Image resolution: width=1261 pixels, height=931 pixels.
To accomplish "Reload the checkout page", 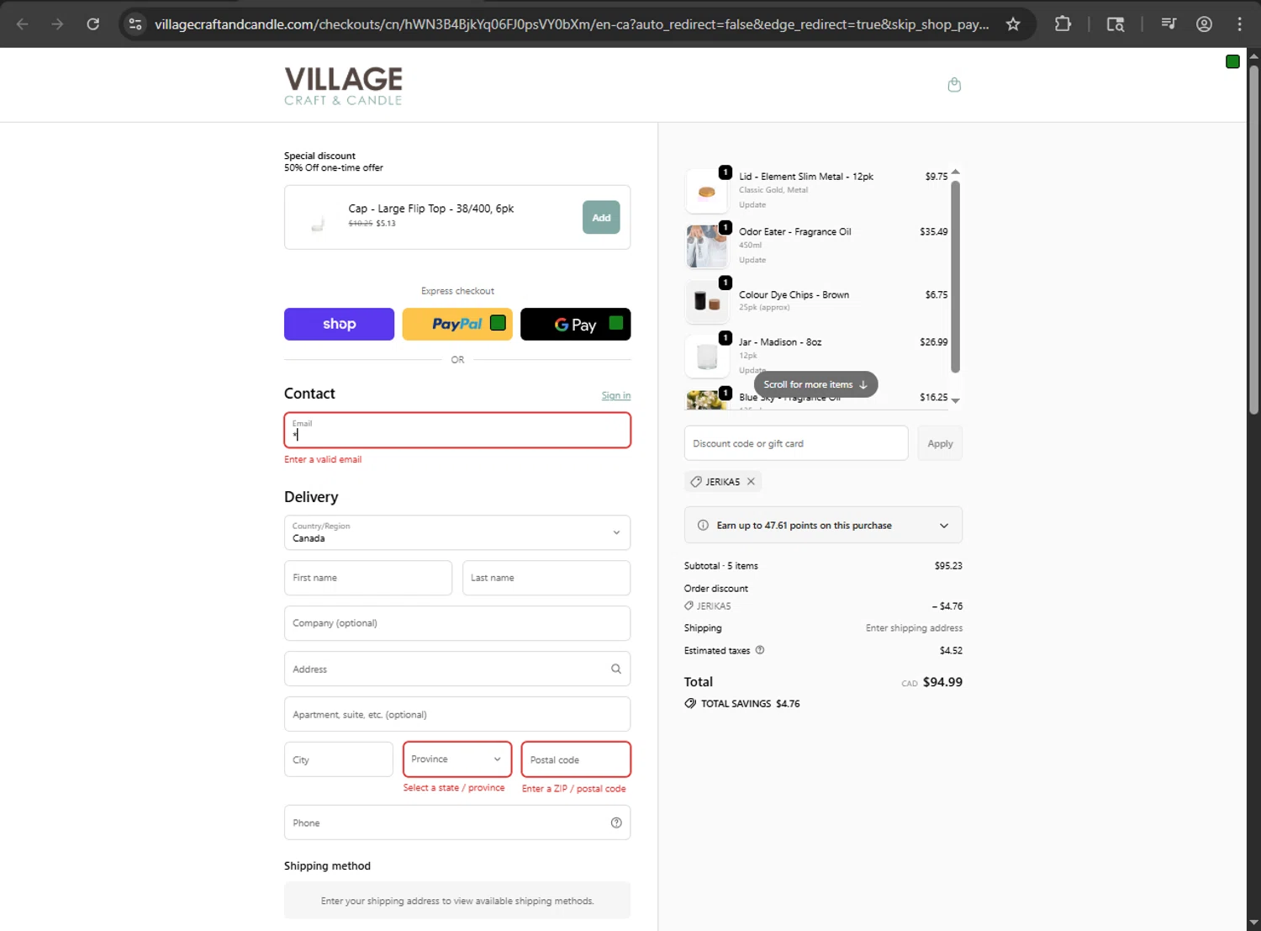I will coord(93,24).
